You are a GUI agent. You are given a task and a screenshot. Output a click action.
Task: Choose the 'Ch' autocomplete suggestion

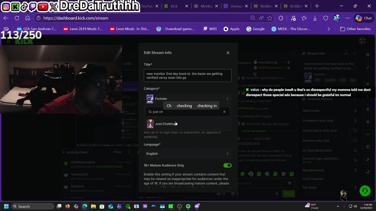click(x=169, y=106)
